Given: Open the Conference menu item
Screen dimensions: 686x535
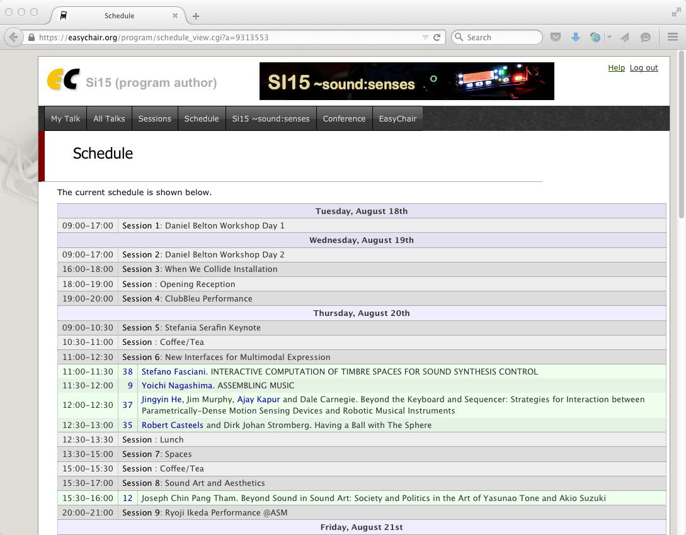Looking at the screenshot, I should pos(344,118).
